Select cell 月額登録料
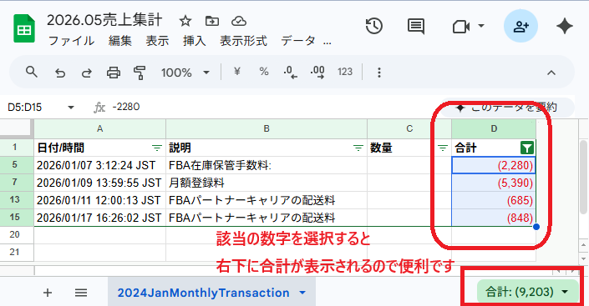The width and height of the screenshot is (589, 306). pyautogui.click(x=267, y=183)
